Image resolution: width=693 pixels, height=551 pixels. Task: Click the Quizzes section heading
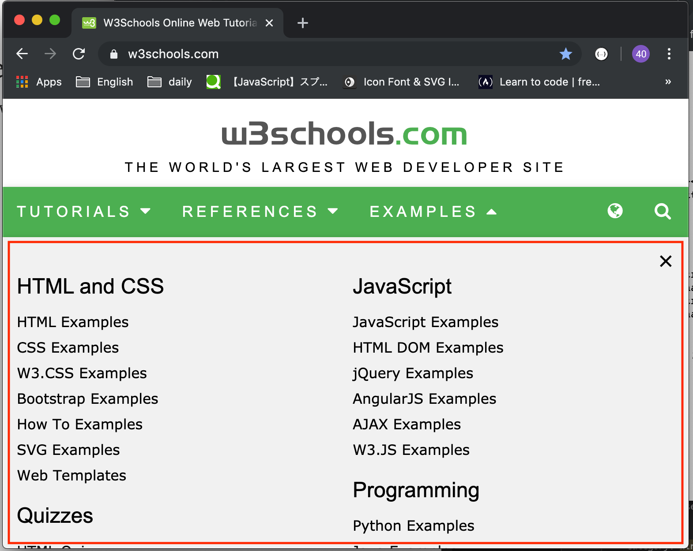(x=55, y=516)
